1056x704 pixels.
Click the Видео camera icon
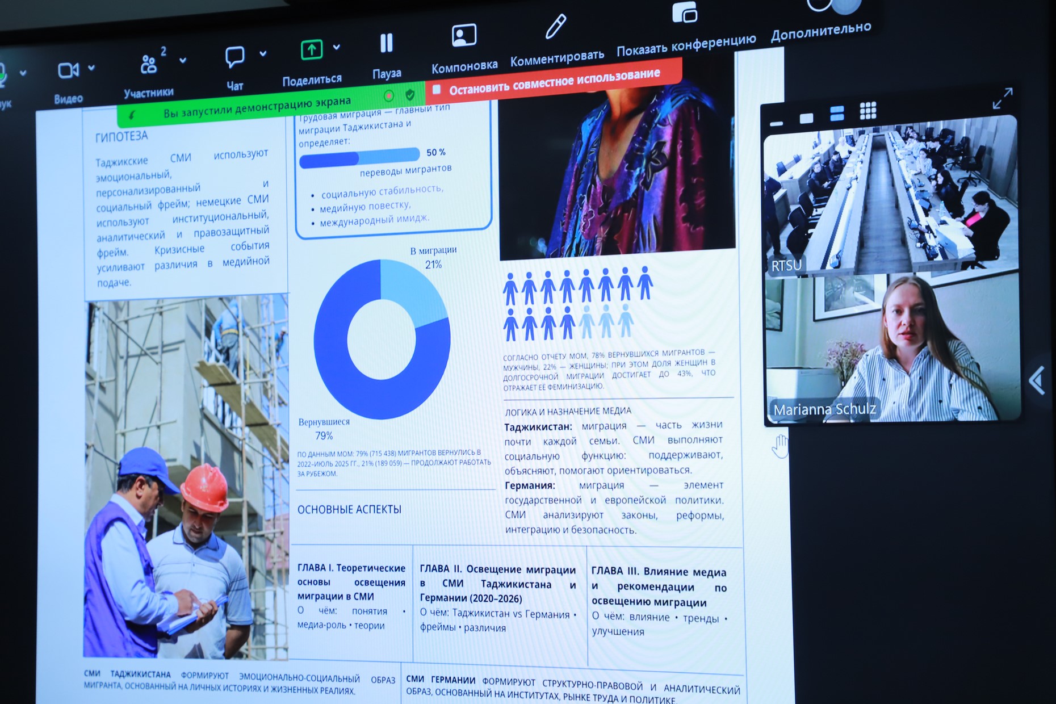point(68,71)
